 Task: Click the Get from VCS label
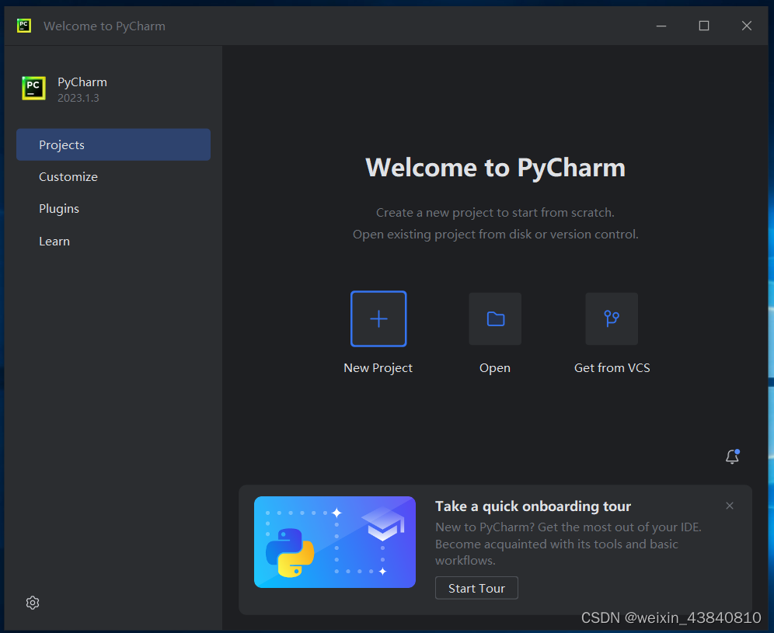click(x=612, y=368)
